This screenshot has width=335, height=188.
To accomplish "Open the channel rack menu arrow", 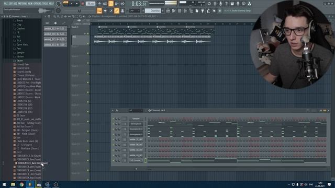I will tap(113, 110).
